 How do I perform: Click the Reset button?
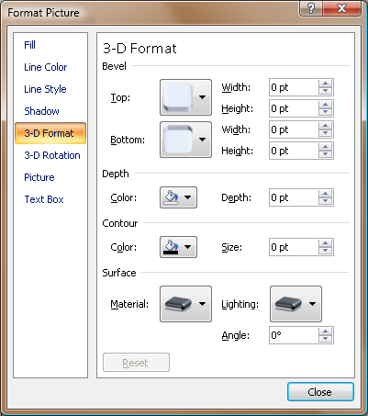[x=136, y=363]
